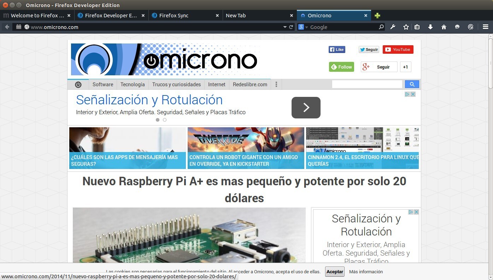Open the Tecnología menu item

click(133, 84)
